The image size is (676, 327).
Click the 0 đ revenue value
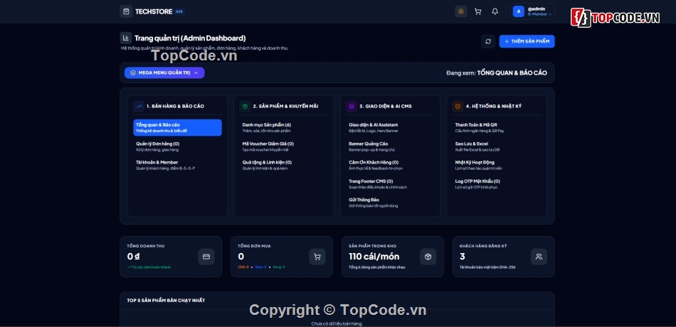pos(133,257)
